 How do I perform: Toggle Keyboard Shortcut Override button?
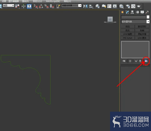[29, 6]
